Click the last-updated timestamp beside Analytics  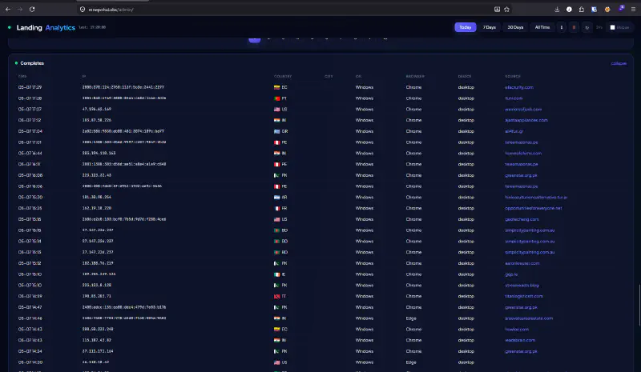click(x=92, y=27)
